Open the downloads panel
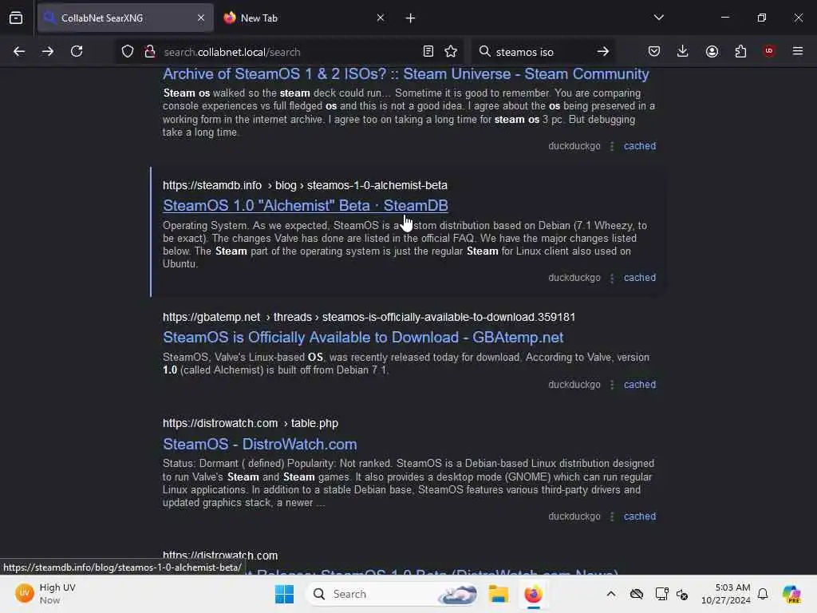817x613 pixels. pyautogui.click(x=683, y=51)
